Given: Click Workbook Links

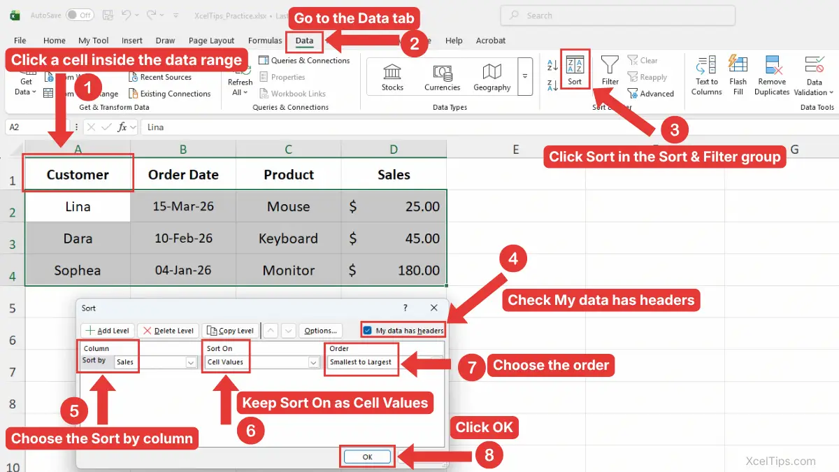Looking at the screenshot, I should click(292, 94).
